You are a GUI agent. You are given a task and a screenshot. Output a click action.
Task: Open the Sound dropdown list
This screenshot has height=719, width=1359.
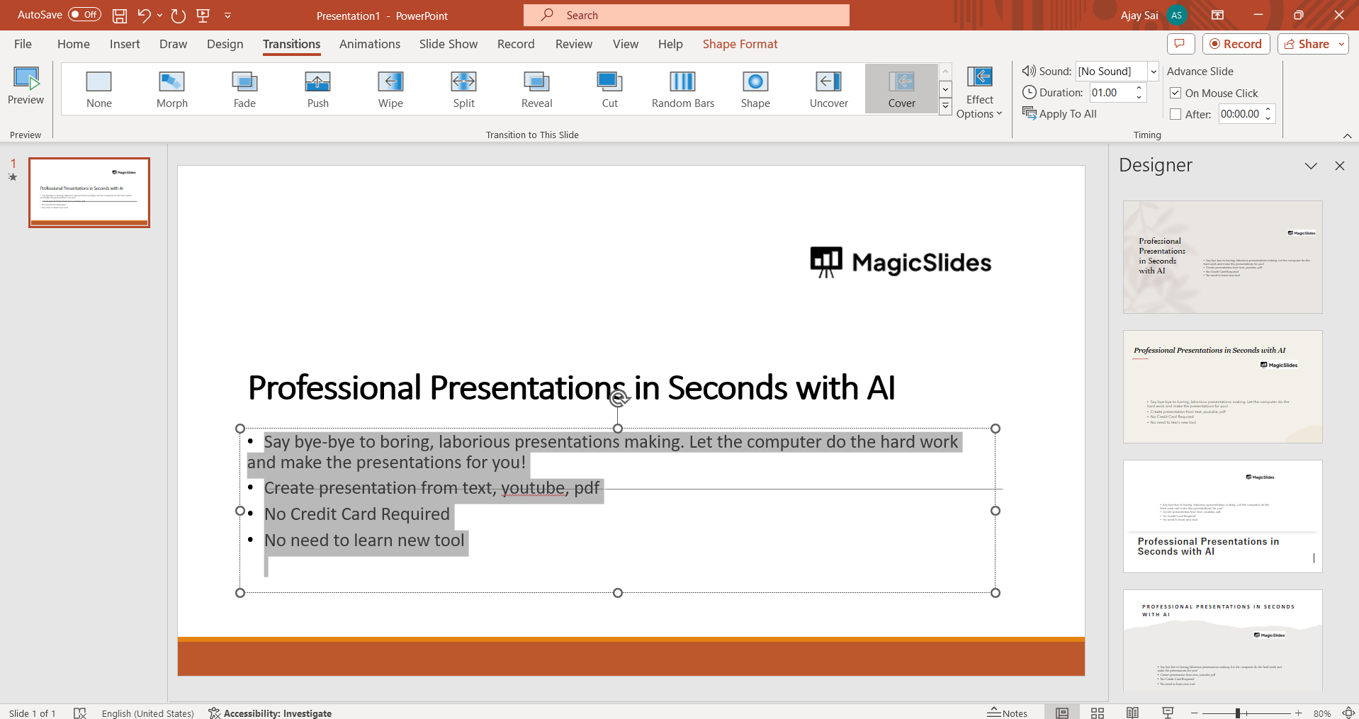point(1153,71)
